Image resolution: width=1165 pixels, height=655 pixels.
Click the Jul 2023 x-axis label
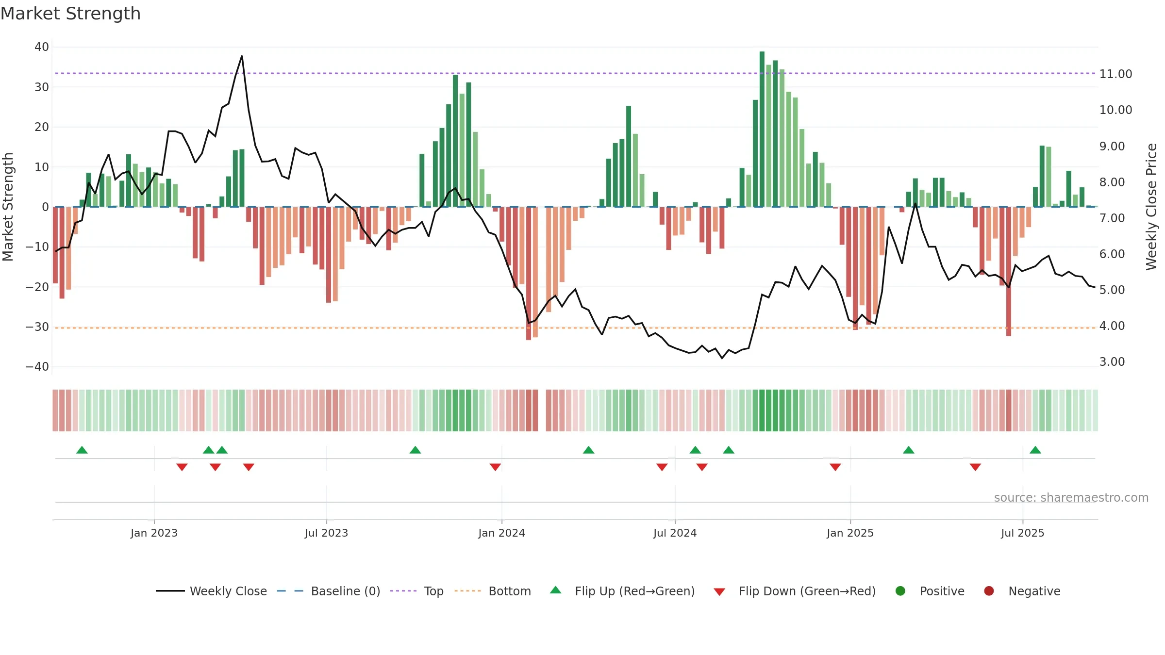point(326,533)
